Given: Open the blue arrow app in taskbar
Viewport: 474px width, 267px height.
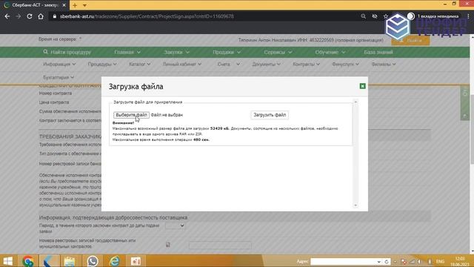Looking at the screenshot, I should (49, 261).
